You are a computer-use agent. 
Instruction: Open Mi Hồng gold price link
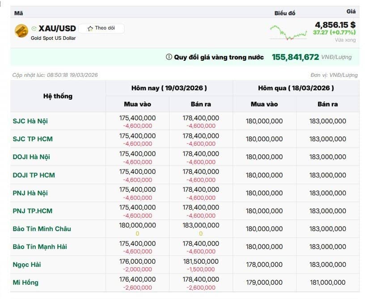[25, 282]
